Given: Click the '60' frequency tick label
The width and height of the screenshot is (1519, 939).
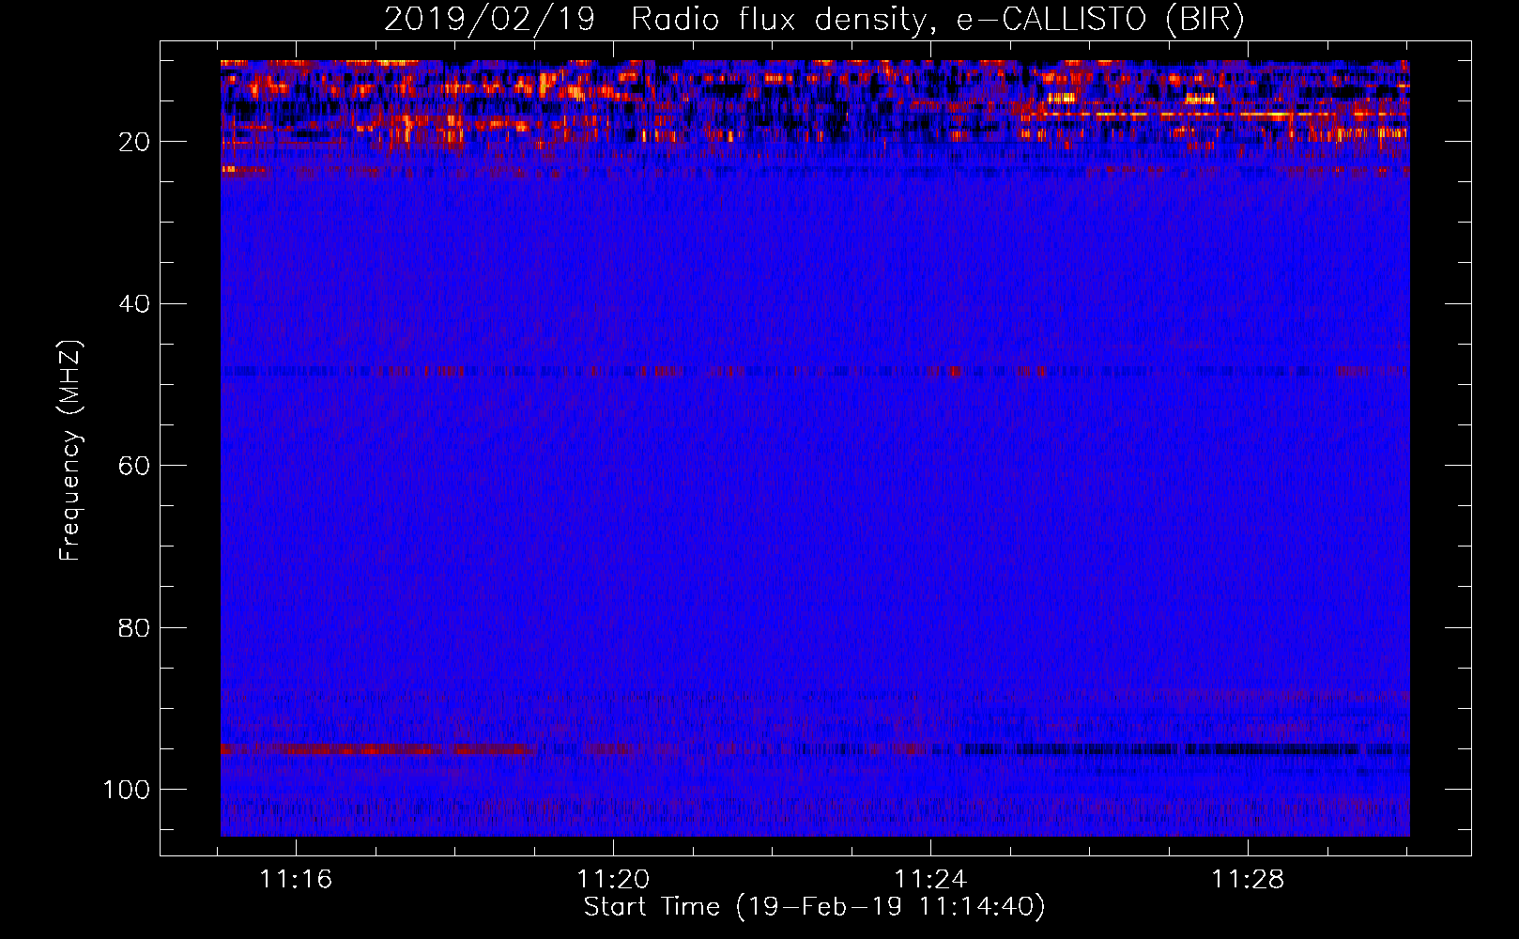Looking at the screenshot, I should click(x=135, y=466).
